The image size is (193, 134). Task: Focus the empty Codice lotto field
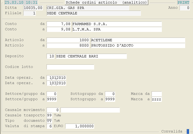tap(70, 67)
